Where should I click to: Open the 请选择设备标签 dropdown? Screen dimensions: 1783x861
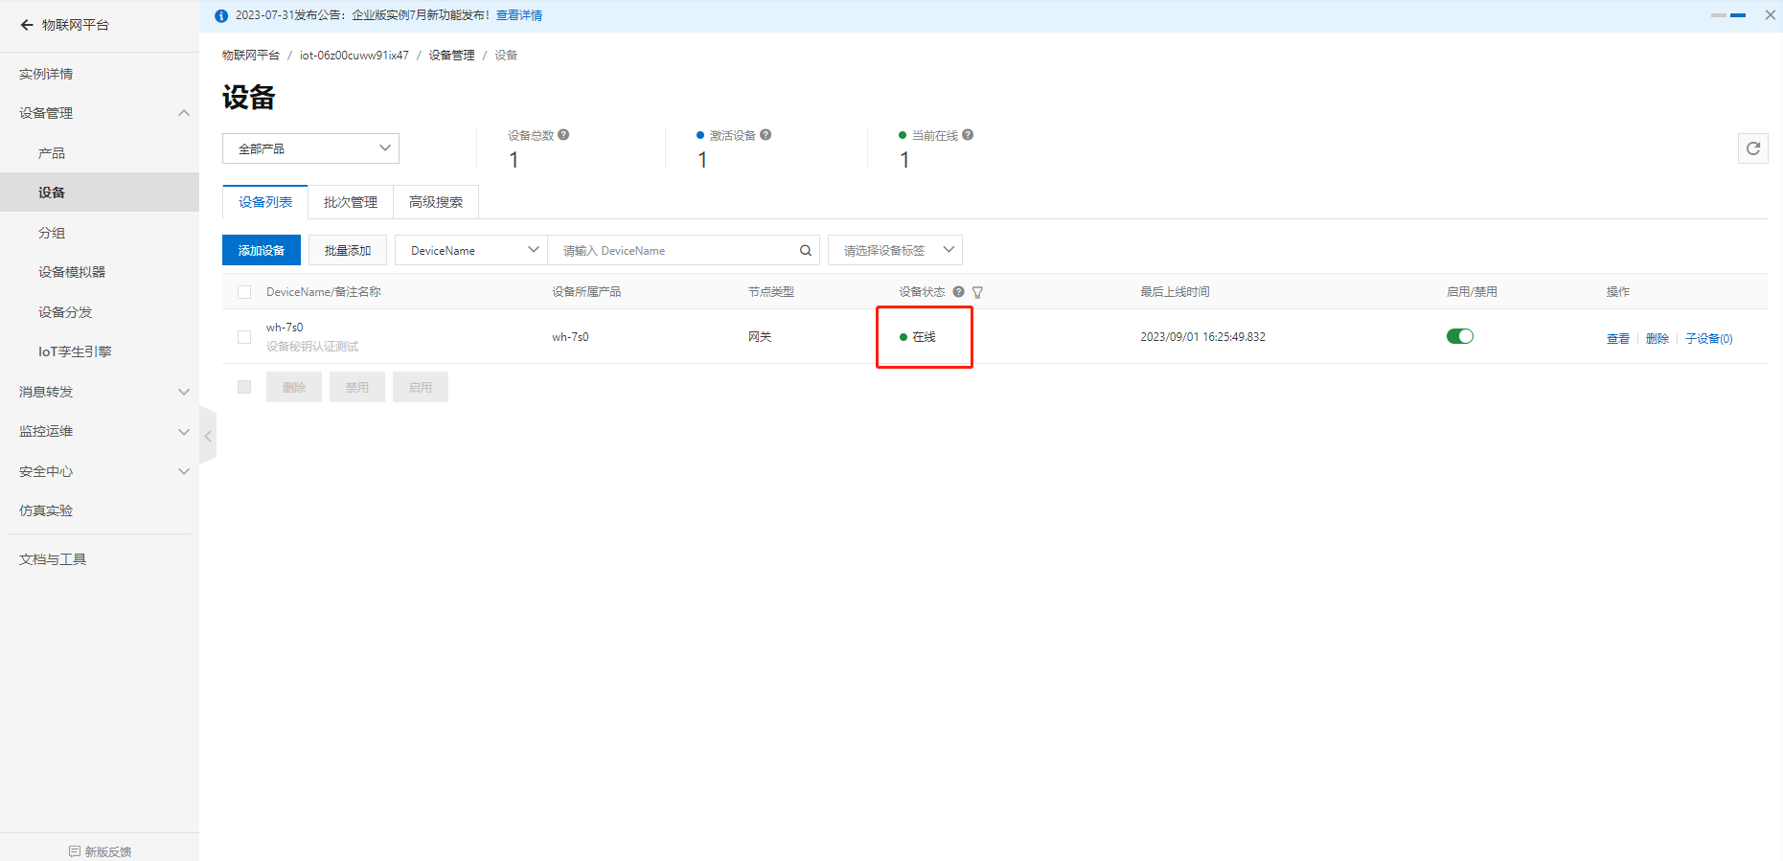894,251
